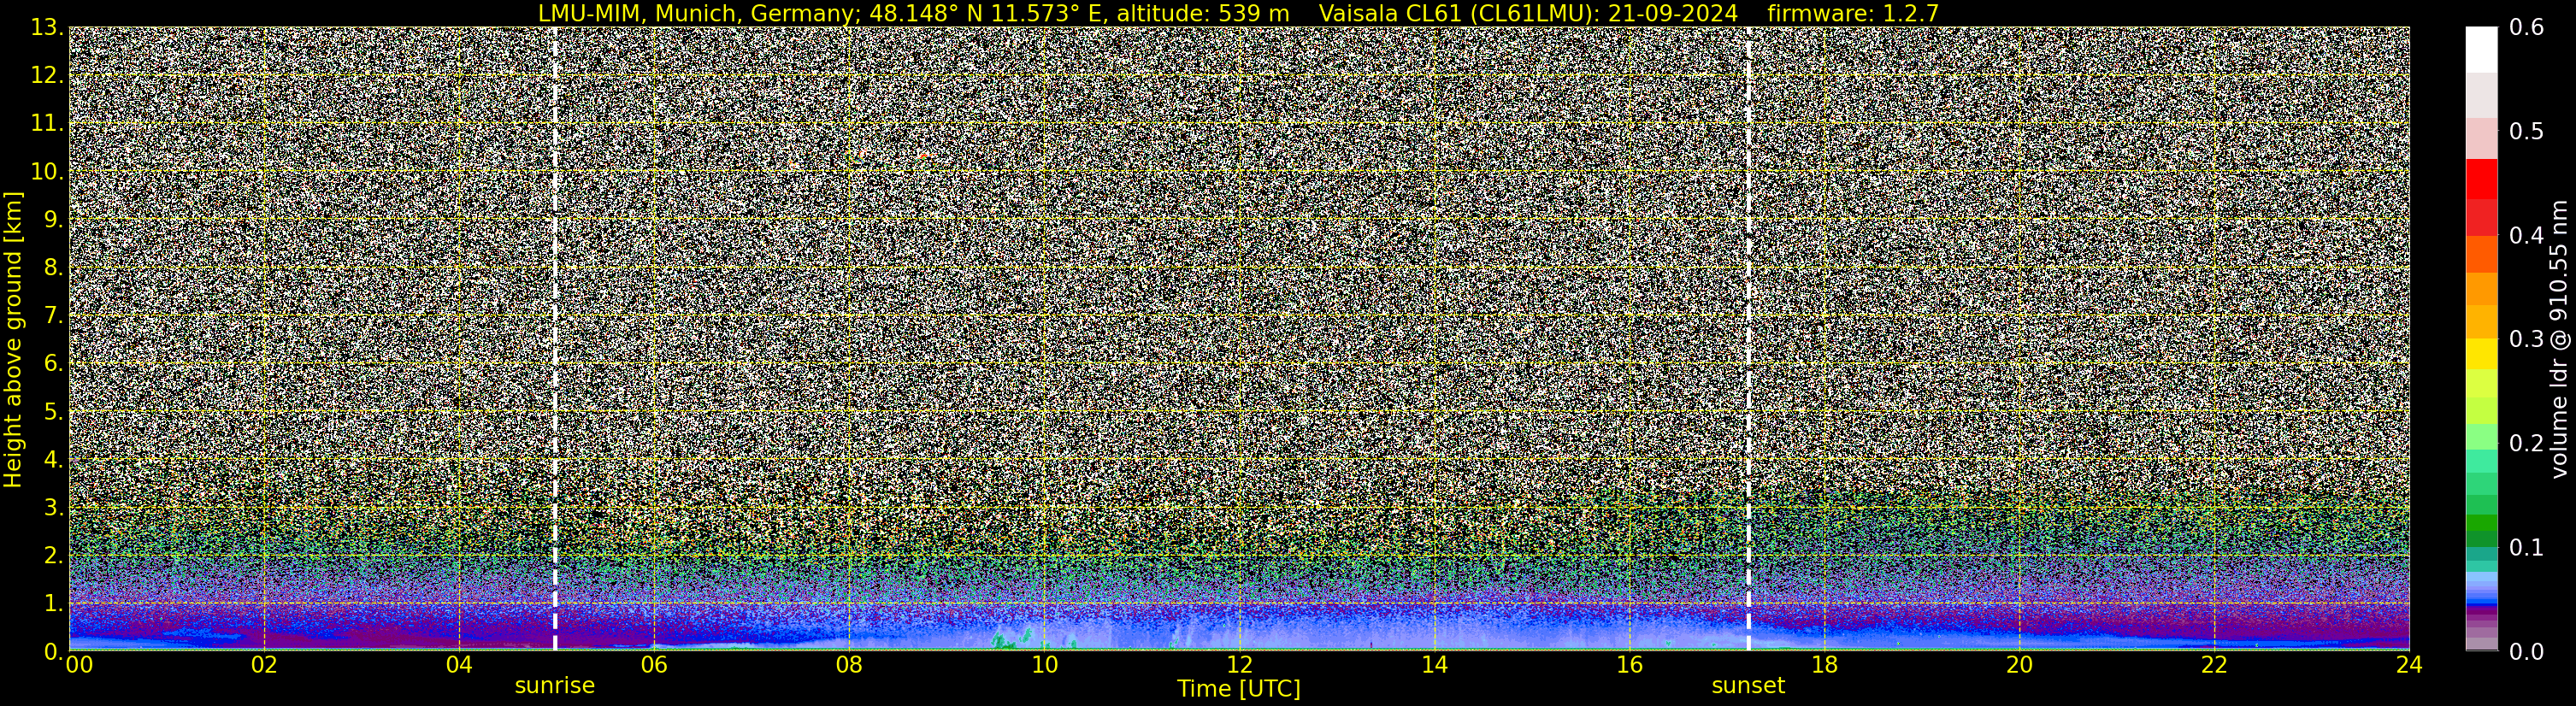Click the time axis tick '14'

pyautogui.click(x=1434, y=665)
